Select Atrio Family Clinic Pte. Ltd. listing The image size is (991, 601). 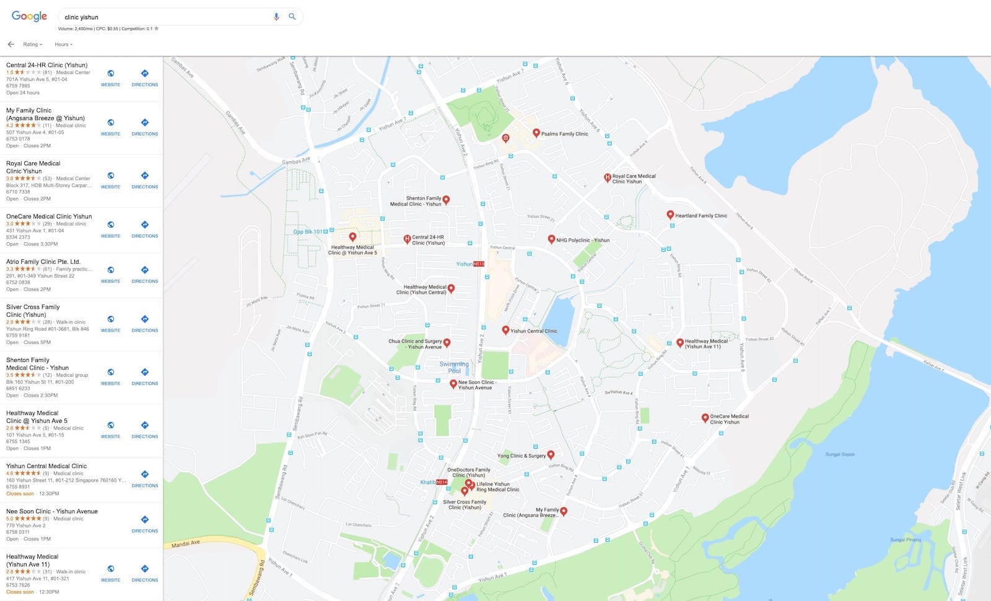[x=43, y=262]
